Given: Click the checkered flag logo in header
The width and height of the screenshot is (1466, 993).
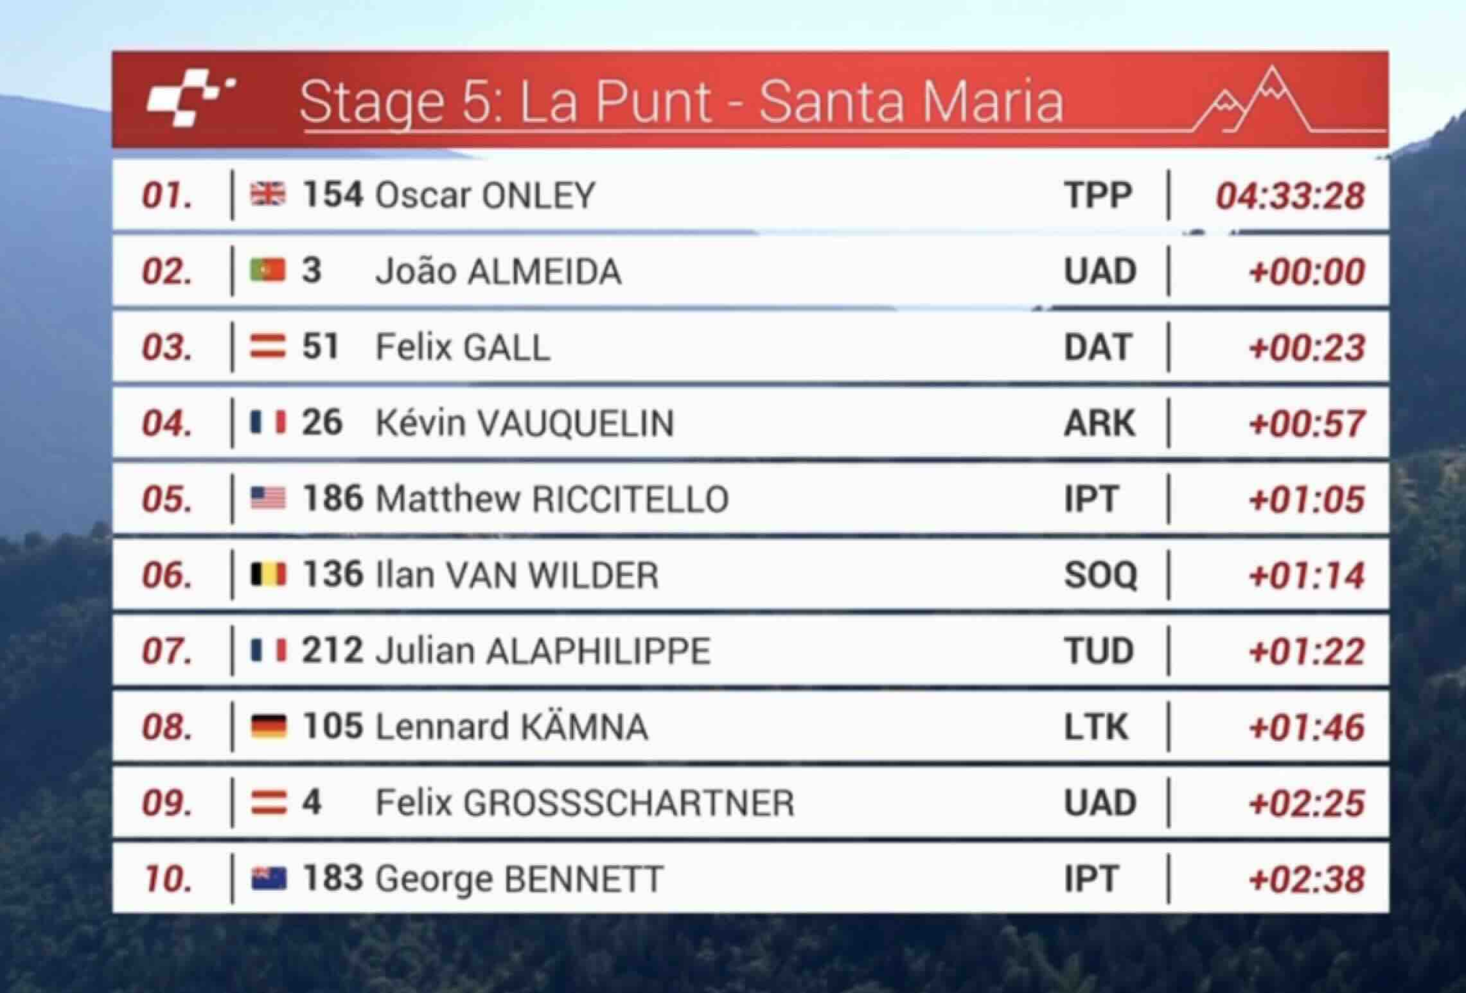Looking at the screenshot, I should 191,101.
